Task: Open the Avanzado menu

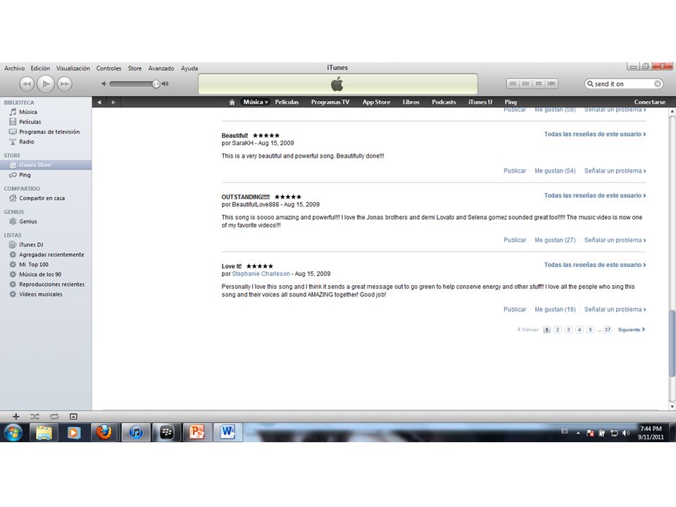Action: (161, 68)
